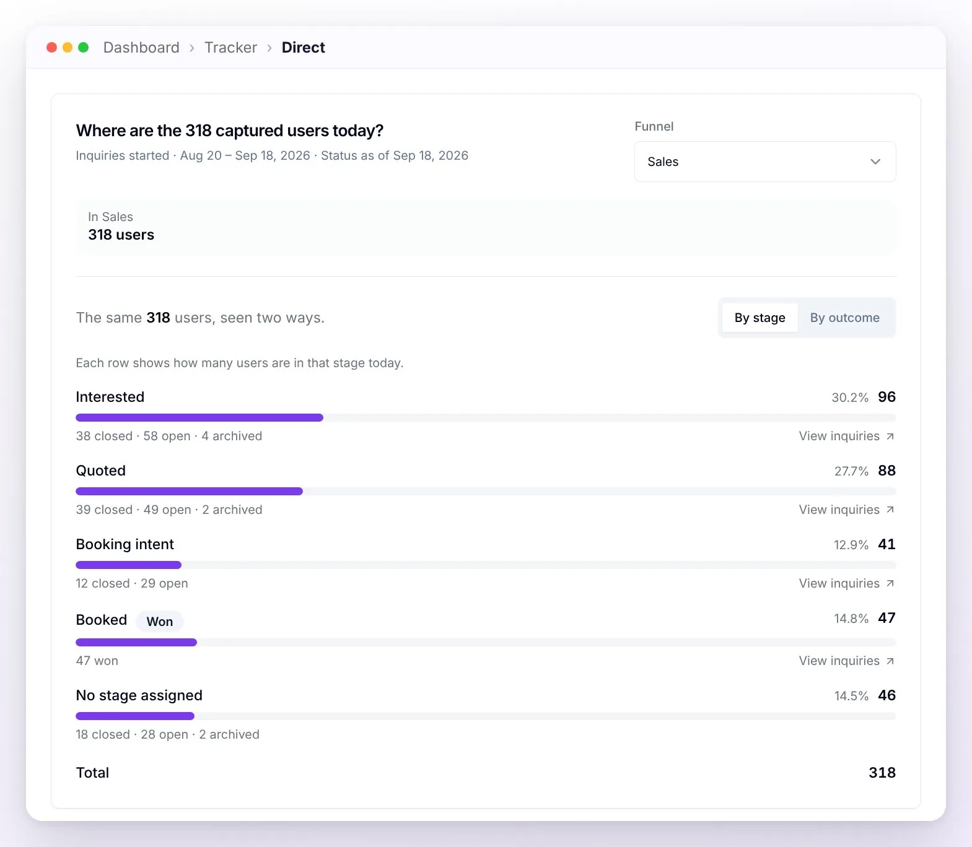Click the 12.9% value for Booking intent
This screenshot has height=847, width=972.
click(x=851, y=545)
